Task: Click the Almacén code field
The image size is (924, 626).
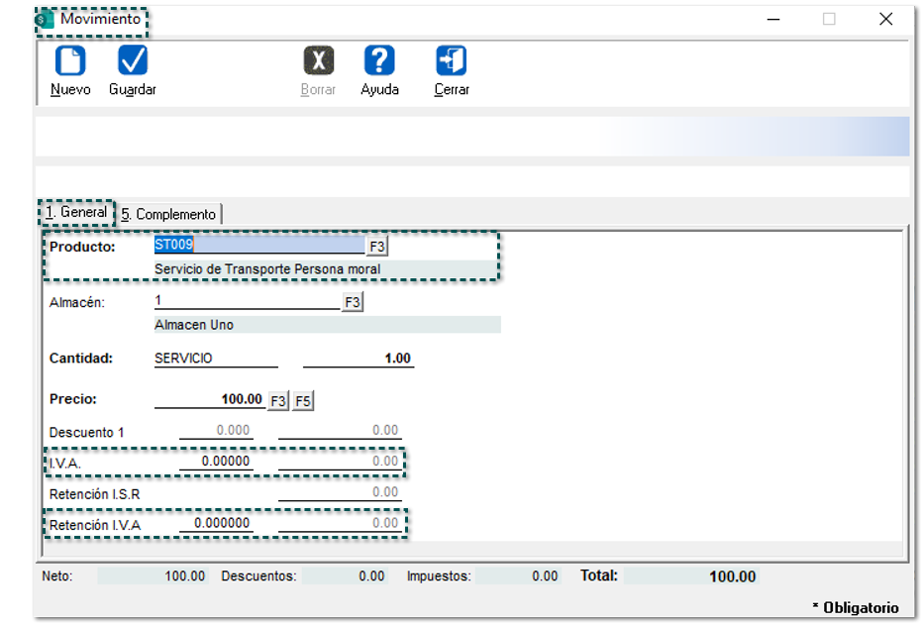Action: click(248, 301)
